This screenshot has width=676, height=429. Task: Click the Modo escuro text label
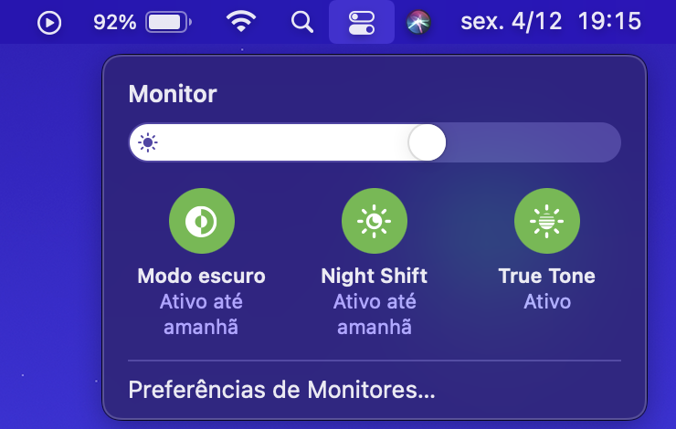coord(201,276)
